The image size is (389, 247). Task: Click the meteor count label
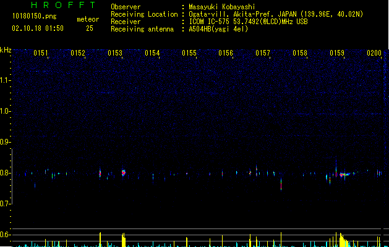coord(88,19)
